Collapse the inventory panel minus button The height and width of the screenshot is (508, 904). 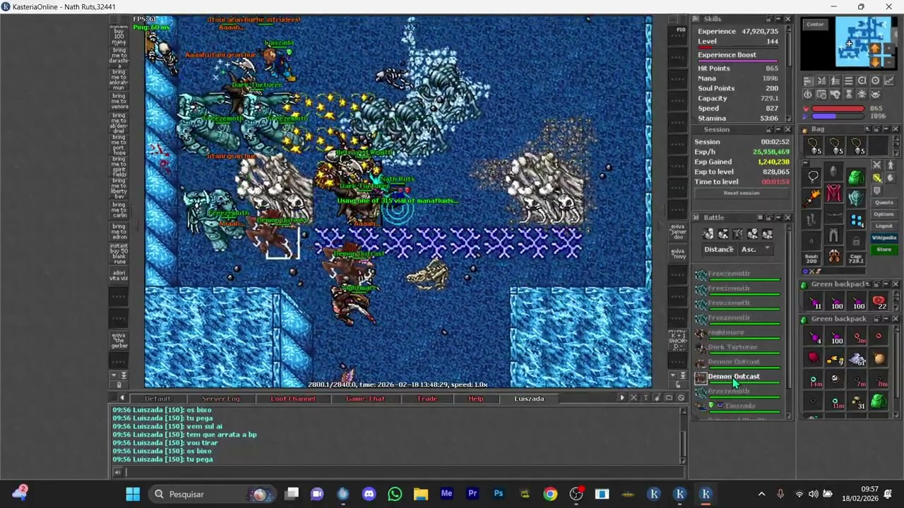(x=804, y=163)
